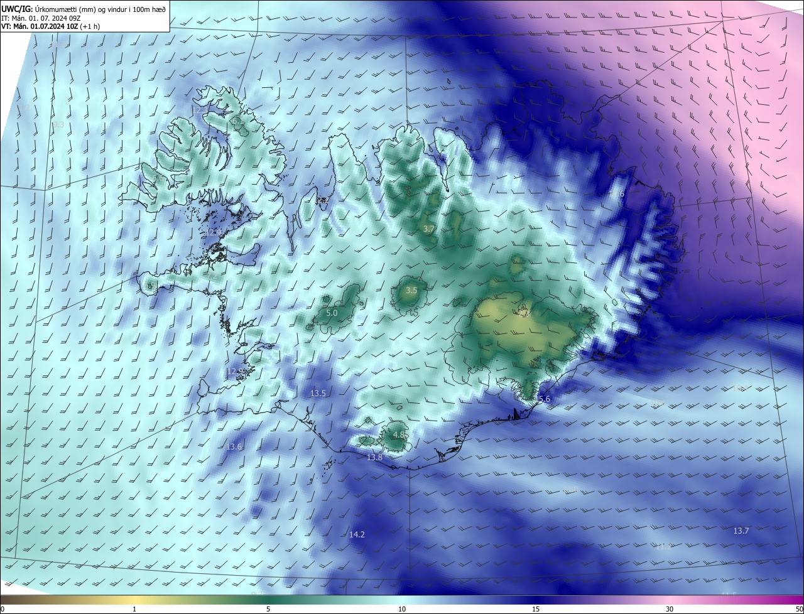Click the 14.2 value label over the ocean

tap(357, 534)
